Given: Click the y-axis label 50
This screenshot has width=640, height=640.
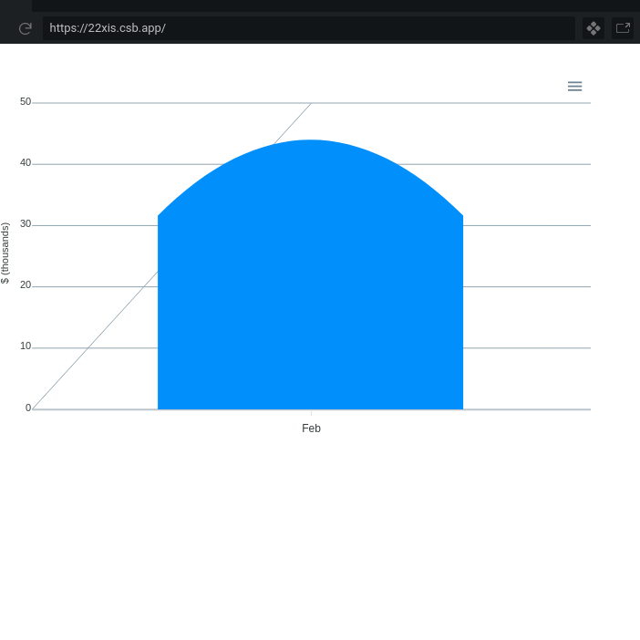Looking at the screenshot, I should tap(26, 101).
